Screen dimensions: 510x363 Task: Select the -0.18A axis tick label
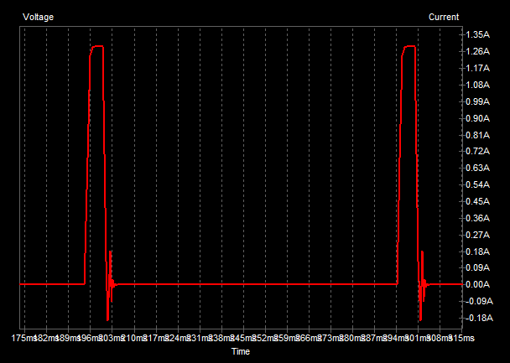[x=479, y=319]
